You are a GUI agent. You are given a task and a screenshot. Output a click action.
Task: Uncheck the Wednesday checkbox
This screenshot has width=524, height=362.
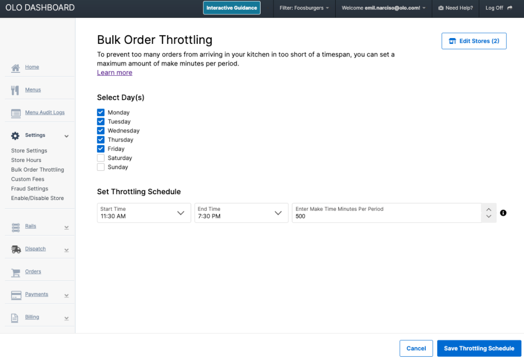101,131
